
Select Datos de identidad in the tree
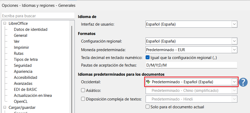click(x=30, y=29)
